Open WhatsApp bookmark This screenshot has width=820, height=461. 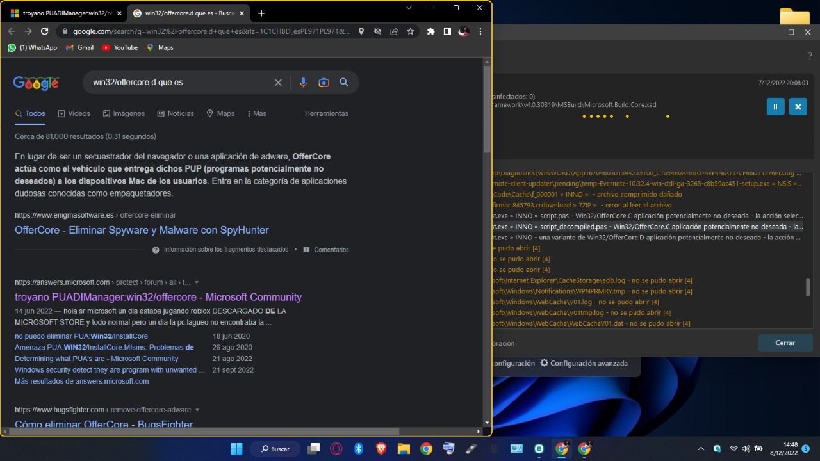coord(32,47)
